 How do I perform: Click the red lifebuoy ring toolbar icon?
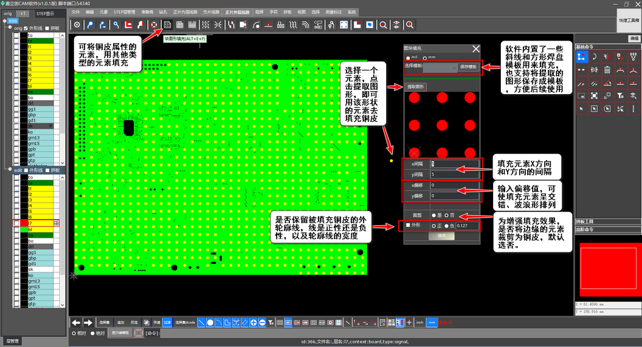click(154, 25)
